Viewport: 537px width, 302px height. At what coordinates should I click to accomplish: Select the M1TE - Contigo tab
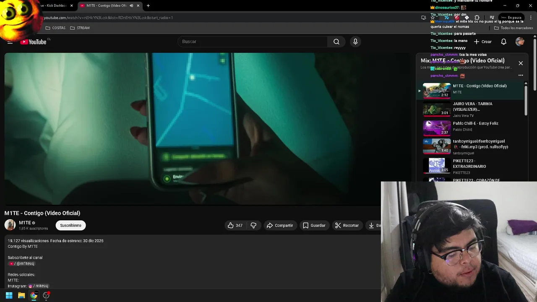pyautogui.click(x=109, y=5)
